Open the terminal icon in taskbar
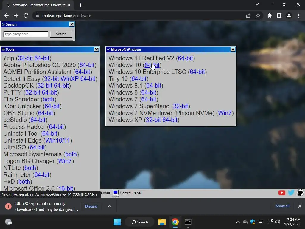The image size is (305, 229). [188, 222]
